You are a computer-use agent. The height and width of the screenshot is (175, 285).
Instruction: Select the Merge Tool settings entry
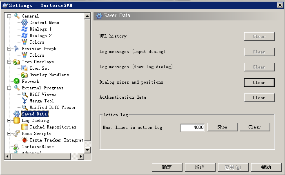tap(42, 101)
